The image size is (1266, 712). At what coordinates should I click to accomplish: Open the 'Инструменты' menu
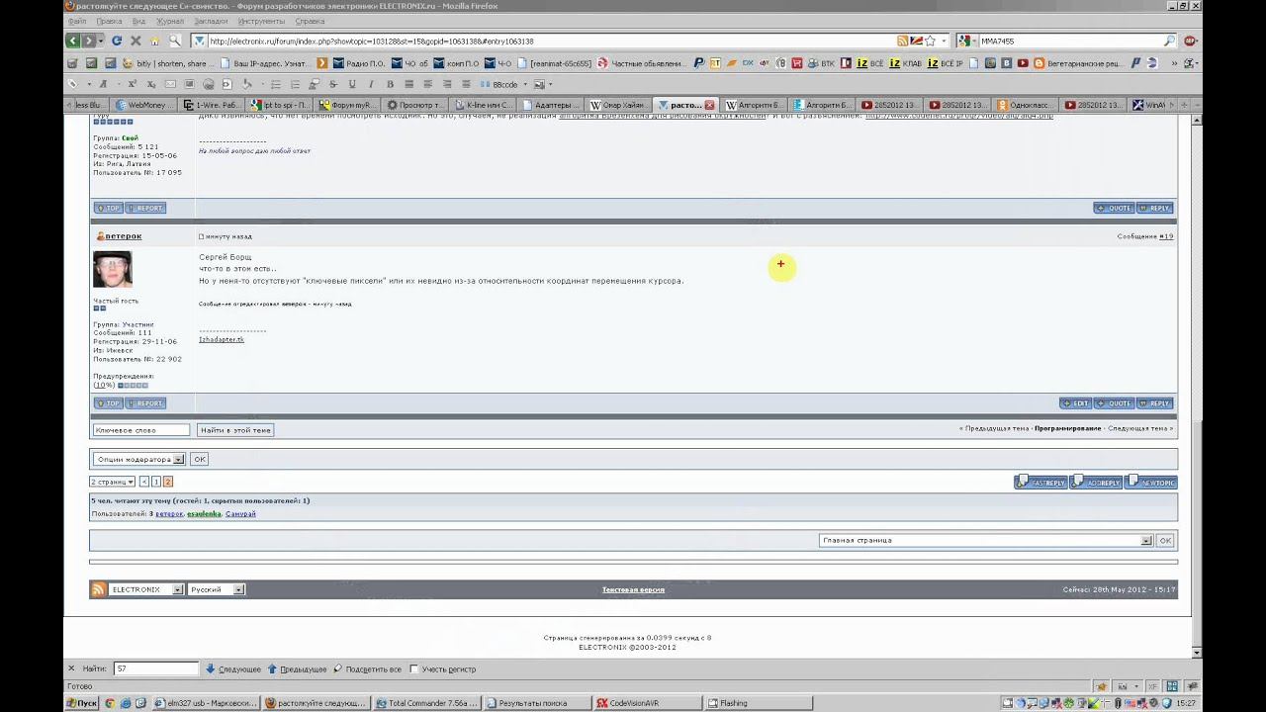(x=261, y=20)
